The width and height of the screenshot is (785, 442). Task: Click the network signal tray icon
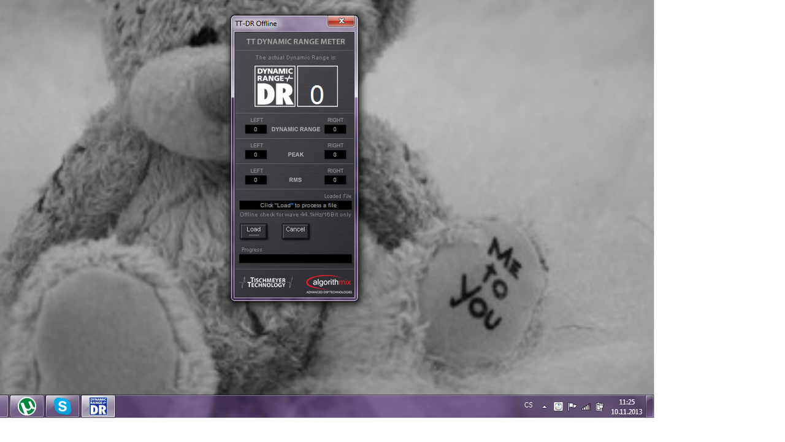click(586, 406)
